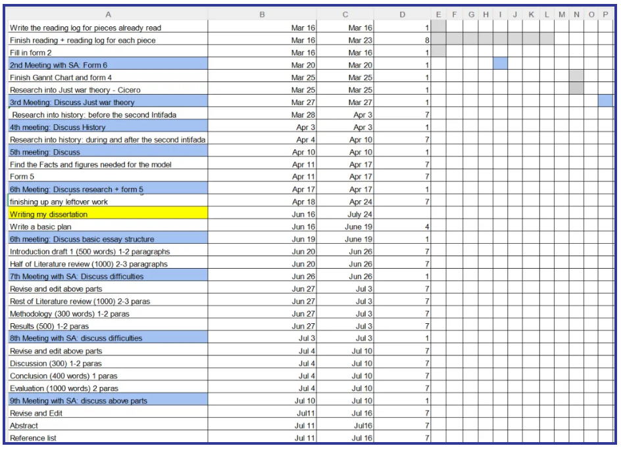This screenshot has width=621, height=450.
Task: Select the blue Gantt cell in column I
Action: click(500, 65)
